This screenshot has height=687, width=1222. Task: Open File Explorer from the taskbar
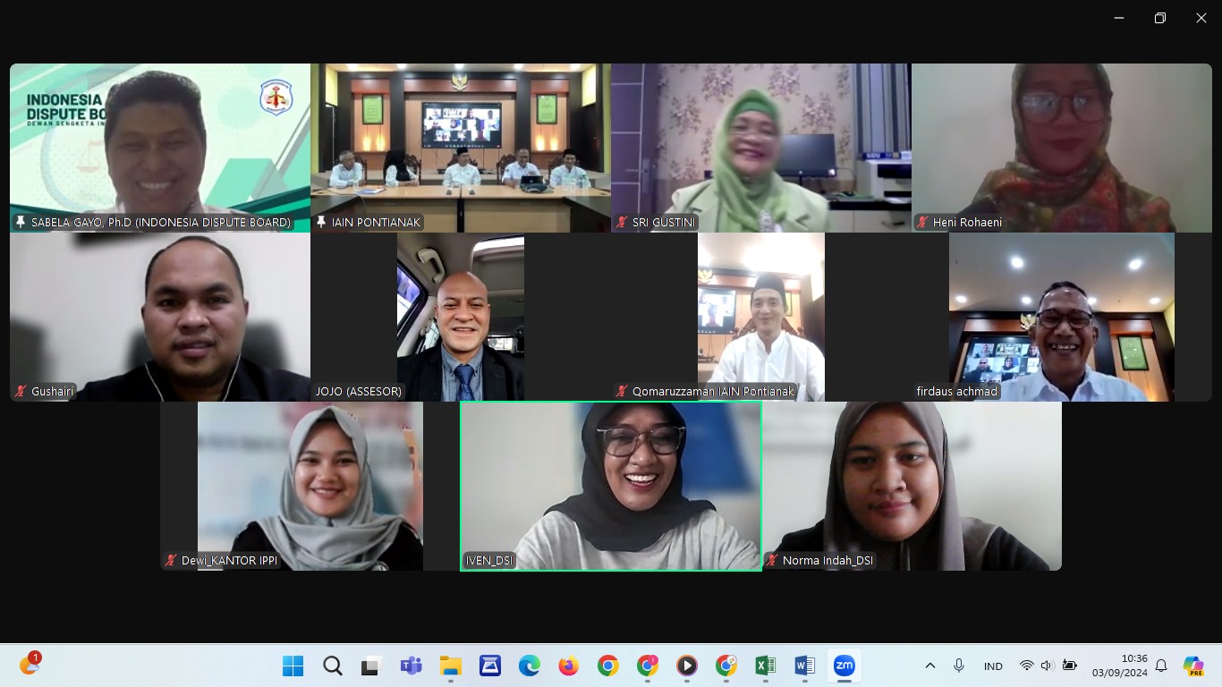[450, 666]
